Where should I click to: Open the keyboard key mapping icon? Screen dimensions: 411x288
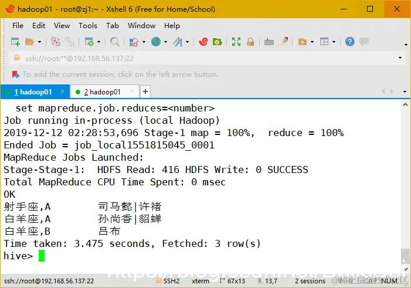pyautogui.click(x=269, y=42)
